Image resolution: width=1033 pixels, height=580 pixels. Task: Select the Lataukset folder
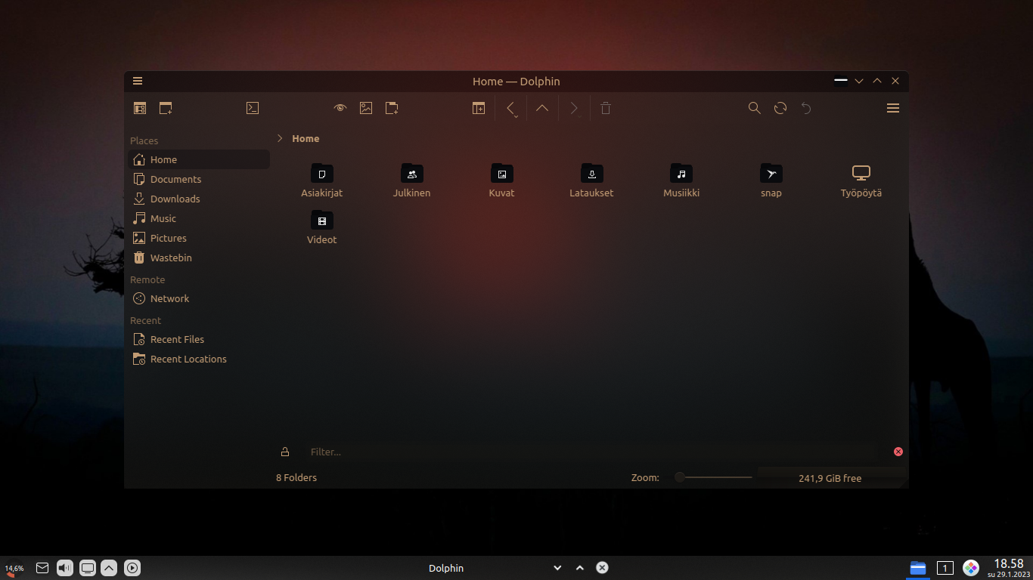click(591, 180)
